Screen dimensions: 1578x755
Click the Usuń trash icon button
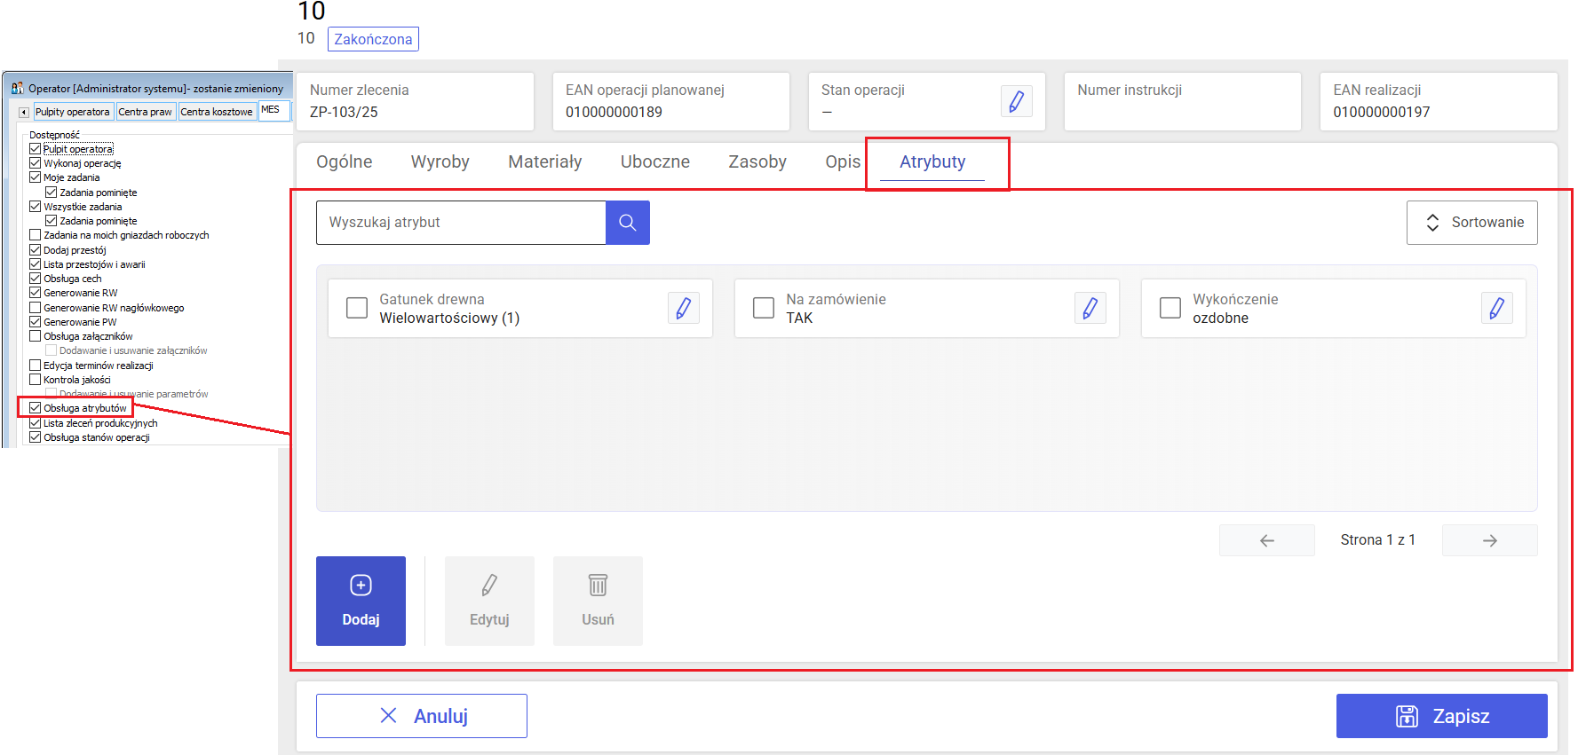click(x=598, y=601)
